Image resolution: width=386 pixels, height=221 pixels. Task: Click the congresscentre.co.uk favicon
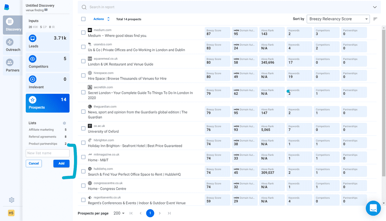[x=90, y=183]
